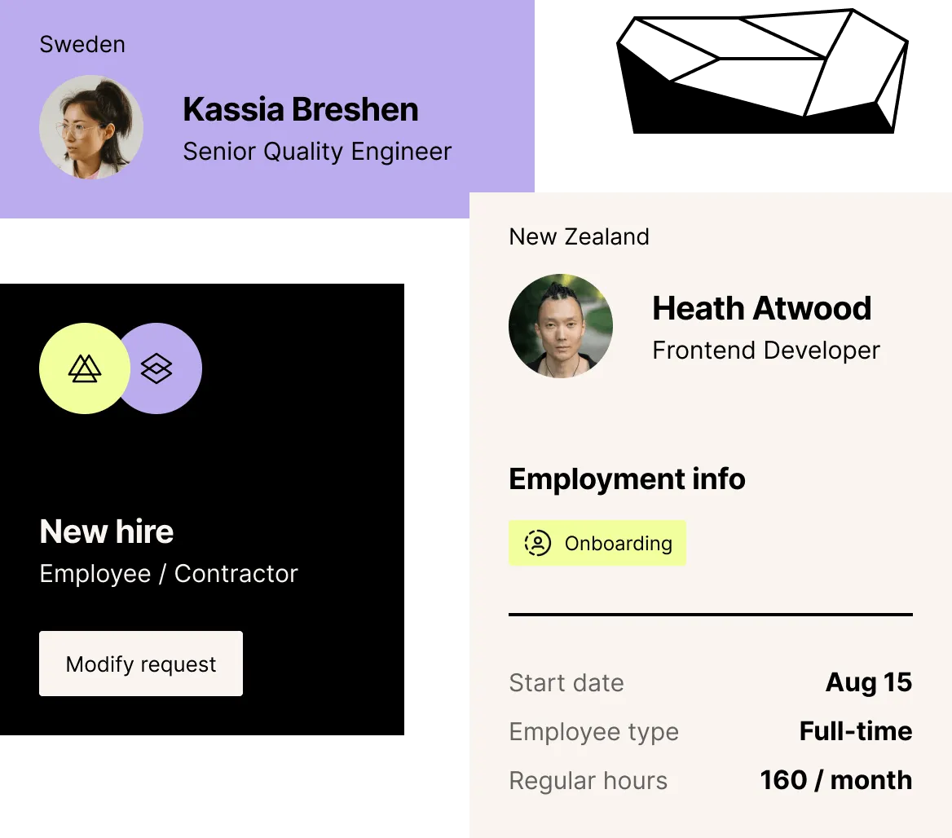Click the Frontend Developer job title
The image size is (952, 838).
coord(766,351)
